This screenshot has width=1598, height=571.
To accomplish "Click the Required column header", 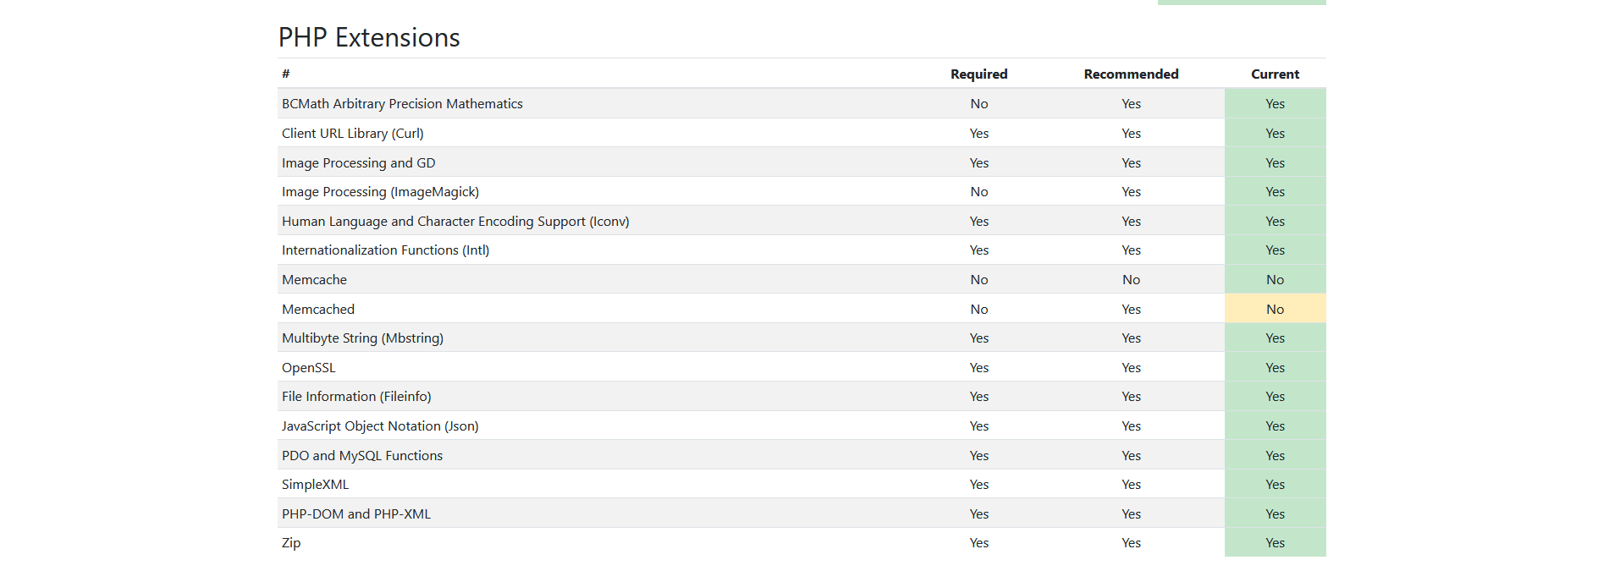I will (978, 74).
